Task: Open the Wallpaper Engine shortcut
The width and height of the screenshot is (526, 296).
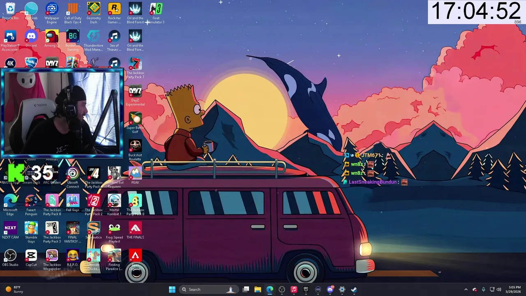Action: [x=52, y=13]
